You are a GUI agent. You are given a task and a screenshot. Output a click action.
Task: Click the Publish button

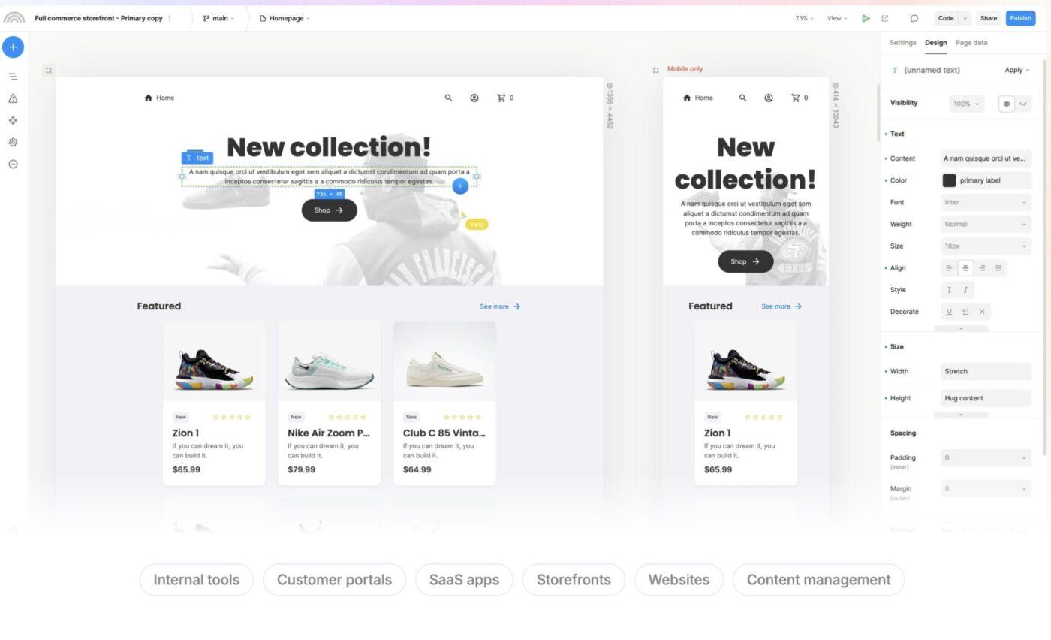pyautogui.click(x=1020, y=18)
